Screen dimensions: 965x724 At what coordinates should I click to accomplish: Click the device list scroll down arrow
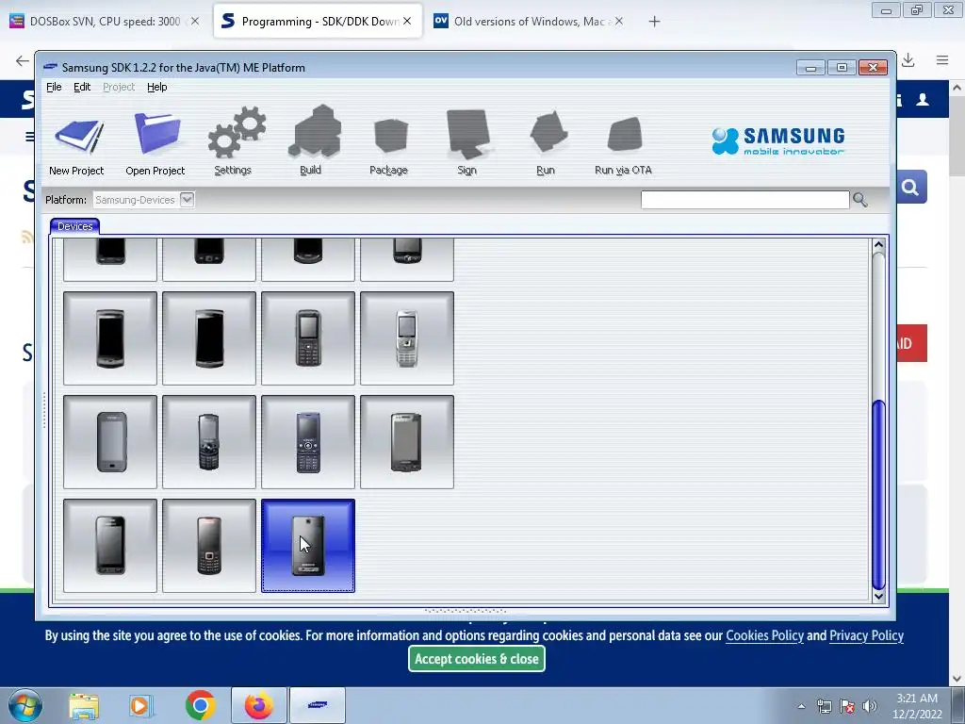879,596
